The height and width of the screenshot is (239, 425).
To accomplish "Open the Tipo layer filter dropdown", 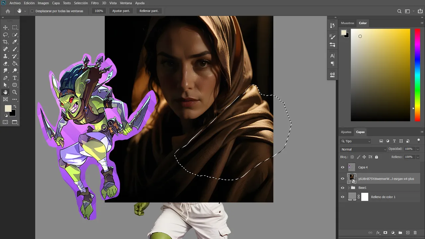I will [x=356, y=141].
